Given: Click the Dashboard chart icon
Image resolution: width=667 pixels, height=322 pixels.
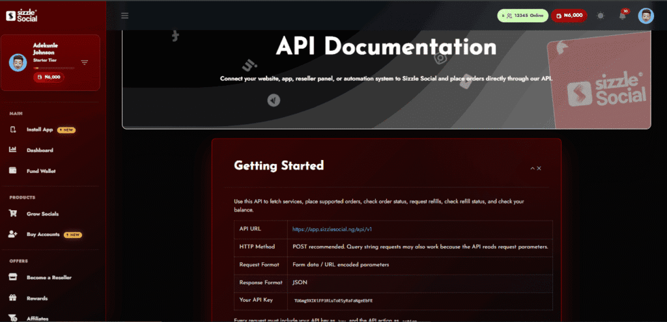Looking at the screenshot, I should pyautogui.click(x=13, y=150).
